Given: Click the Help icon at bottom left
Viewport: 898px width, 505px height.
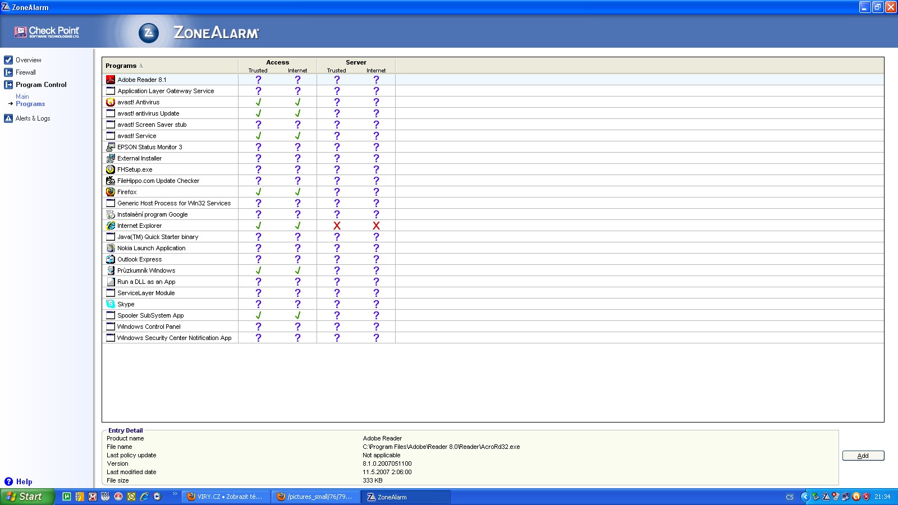Looking at the screenshot, I should (8, 481).
